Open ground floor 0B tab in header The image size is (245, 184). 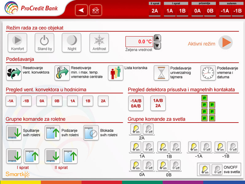tap(210, 11)
